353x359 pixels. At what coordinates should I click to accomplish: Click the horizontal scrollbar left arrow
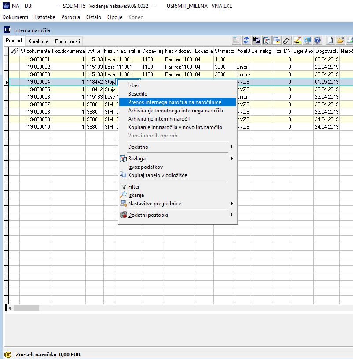tap(10, 308)
